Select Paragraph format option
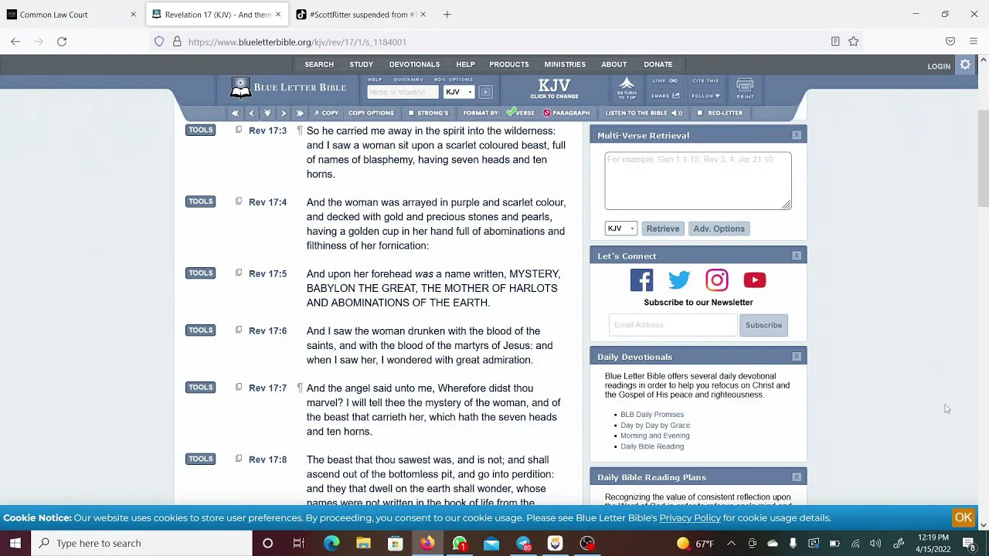The width and height of the screenshot is (989, 556). [566, 113]
